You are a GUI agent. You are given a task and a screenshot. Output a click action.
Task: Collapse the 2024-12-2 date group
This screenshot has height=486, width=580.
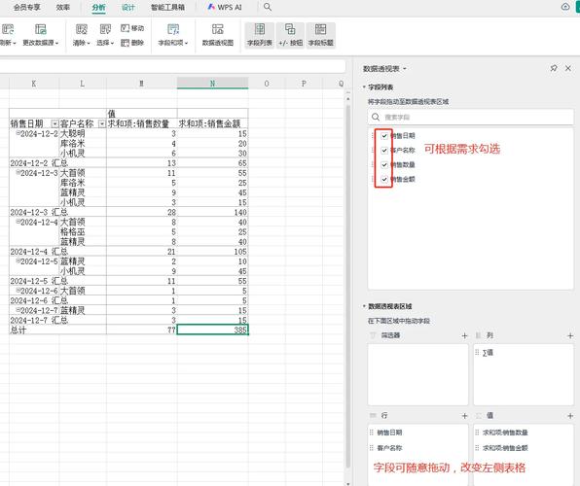(18, 133)
